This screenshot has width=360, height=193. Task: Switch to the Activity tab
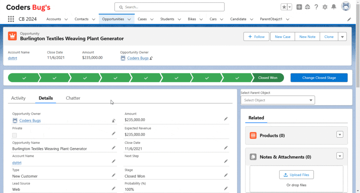[18, 98]
